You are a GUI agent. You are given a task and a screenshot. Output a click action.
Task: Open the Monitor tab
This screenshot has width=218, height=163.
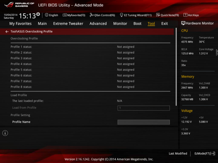tap(120, 23)
